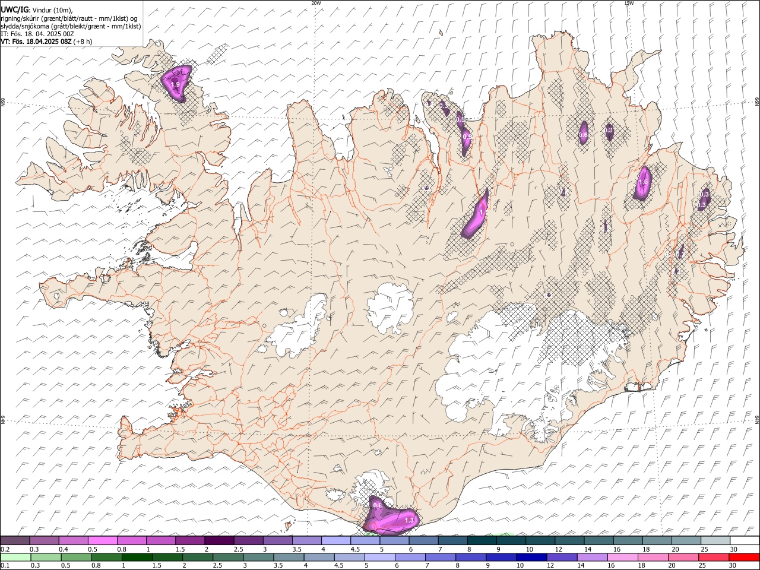
Task: Click the 1.3 value in the south coast snow patch
Action: click(409, 520)
